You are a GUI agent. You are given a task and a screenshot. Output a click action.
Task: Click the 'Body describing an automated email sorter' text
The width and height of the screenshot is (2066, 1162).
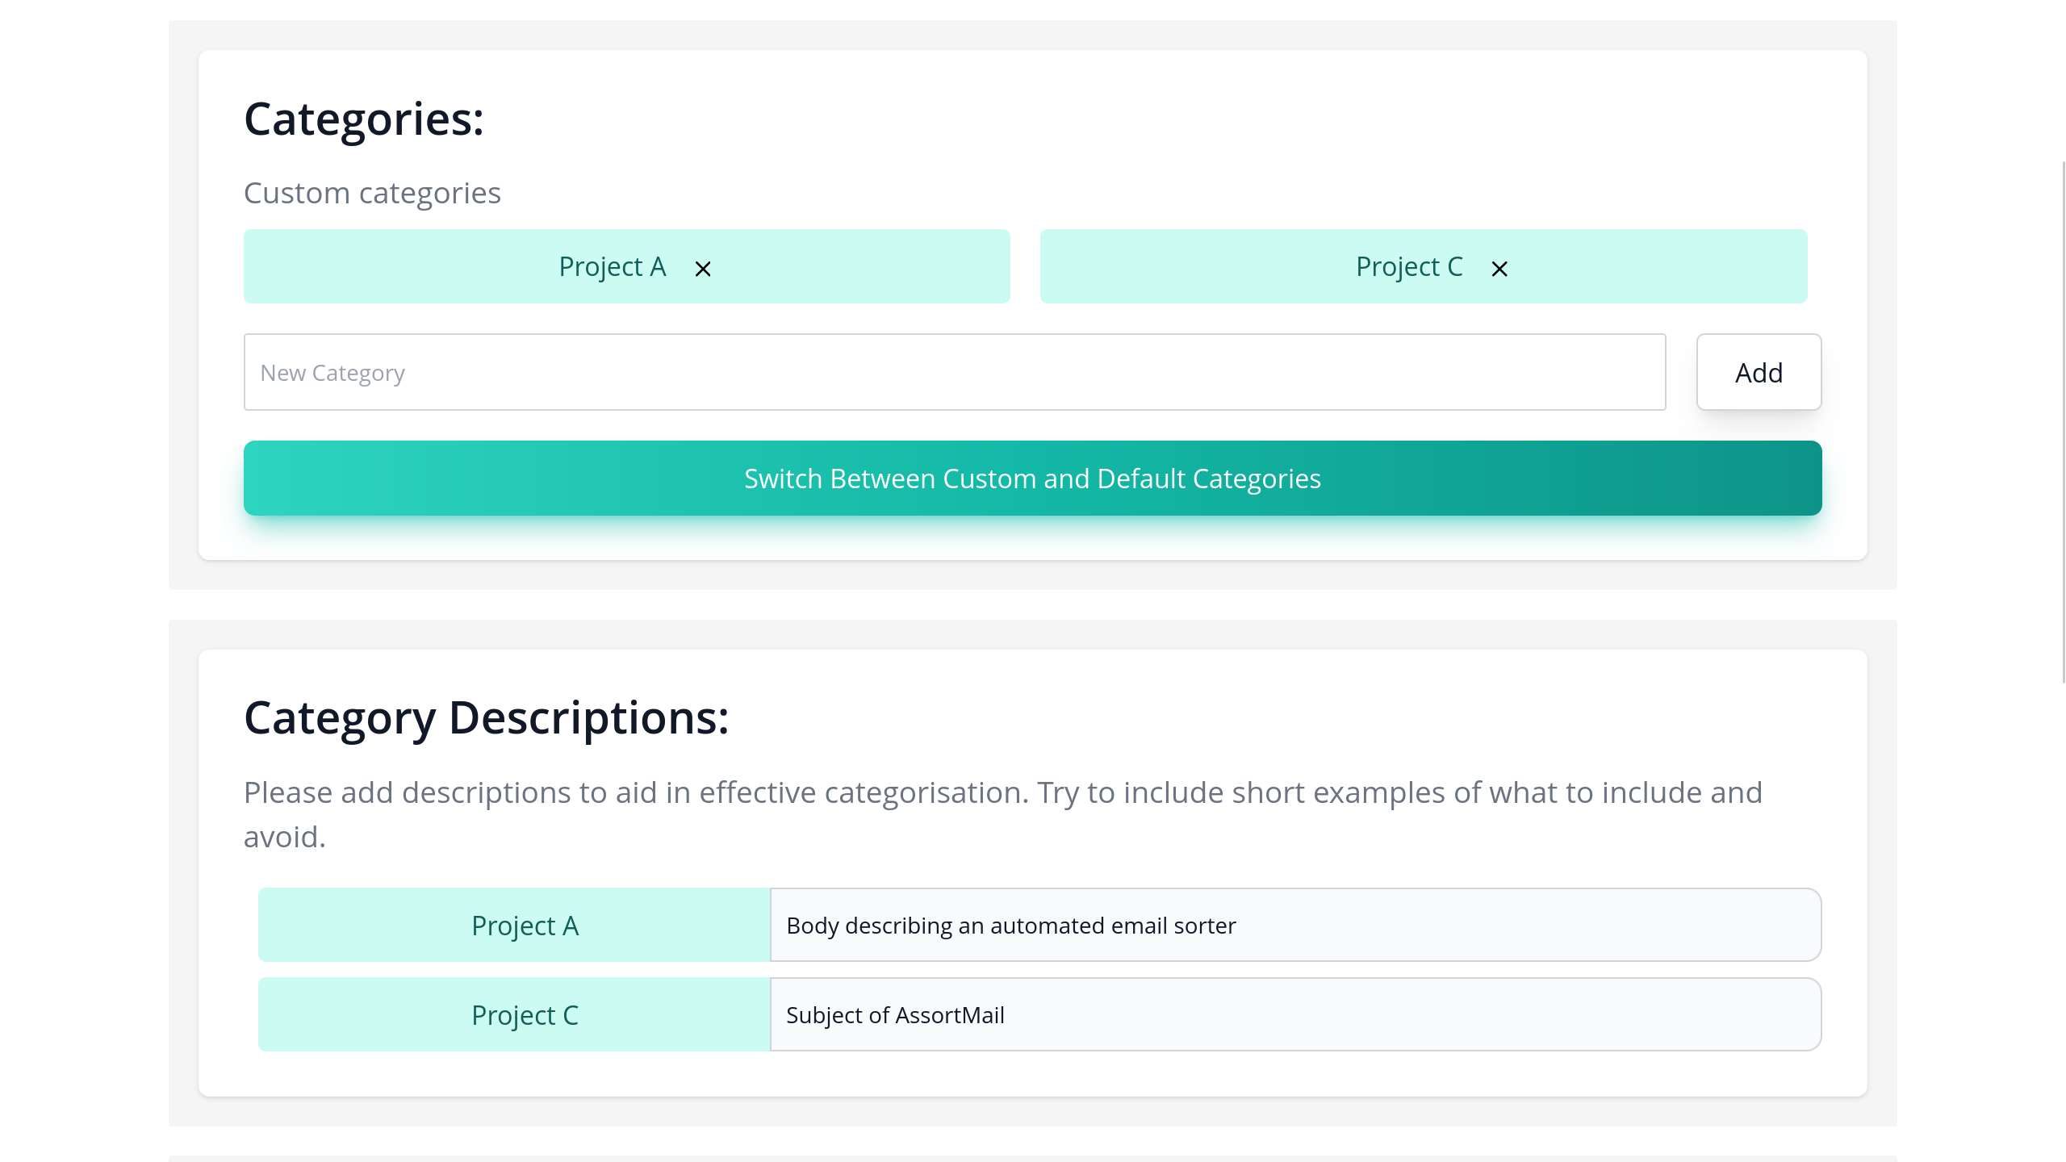click(x=1010, y=926)
